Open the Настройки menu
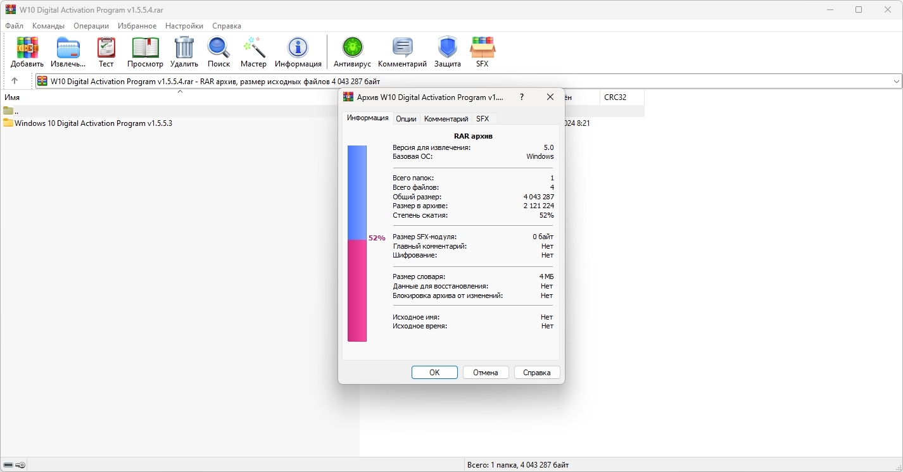The width and height of the screenshot is (903, 472). [x=184, y=26]
